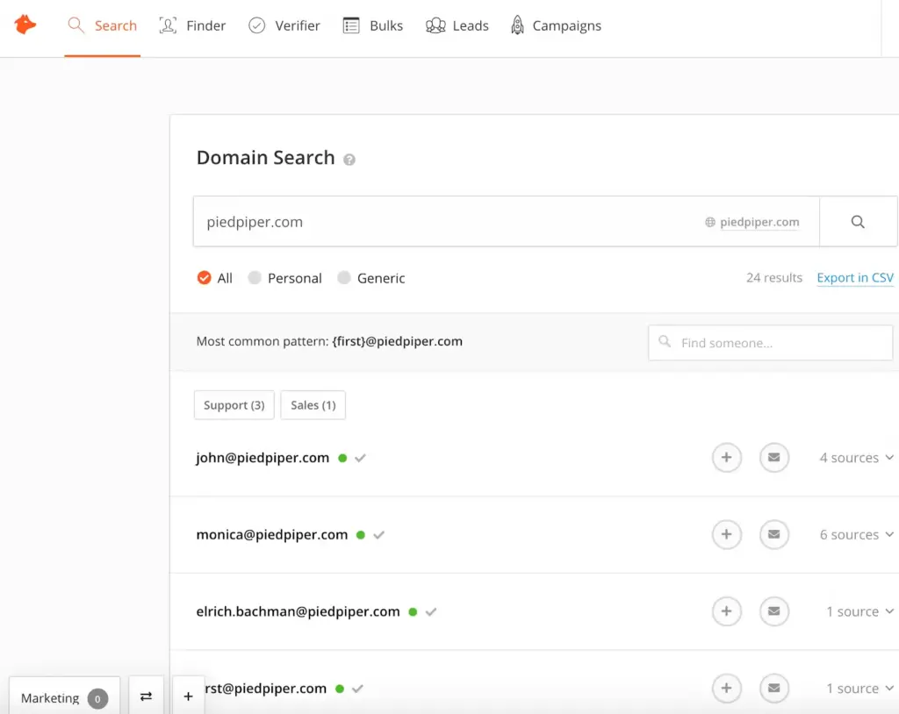Filter results by Personal emails
899x714 pixels.
pos(255,277)
